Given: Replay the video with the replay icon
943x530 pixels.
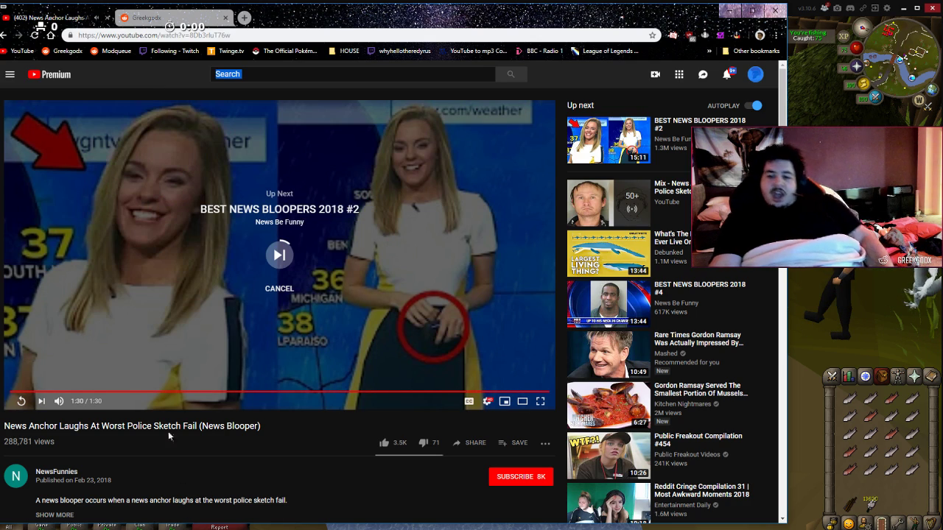Looking at the screenshot, I should point(21,401).
